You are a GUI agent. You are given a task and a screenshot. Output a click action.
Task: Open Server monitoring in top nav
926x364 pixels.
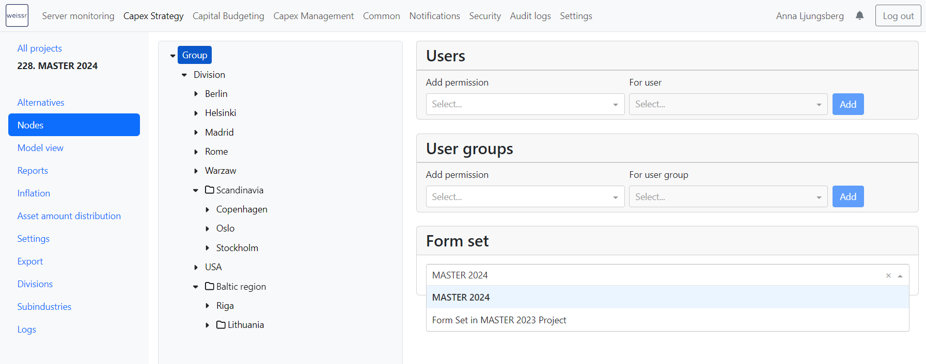pyautogui.click(x=78, y=16)
